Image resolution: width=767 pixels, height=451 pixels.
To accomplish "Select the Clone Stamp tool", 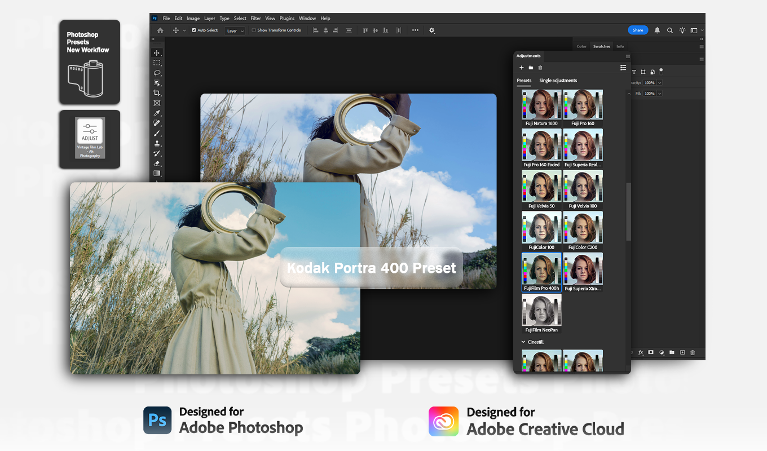I will click(157, 143).
